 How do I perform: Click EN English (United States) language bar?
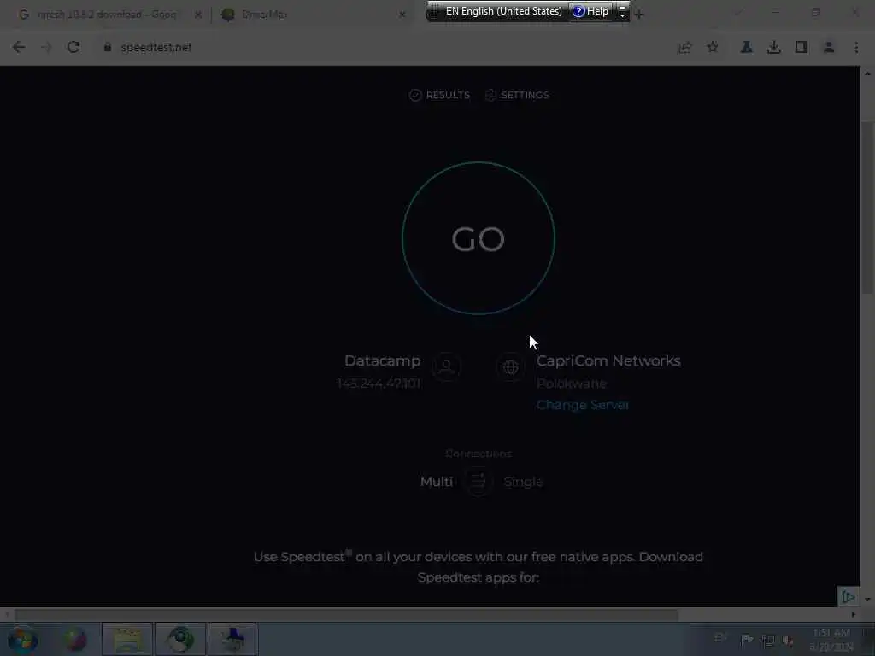[503, 11]
